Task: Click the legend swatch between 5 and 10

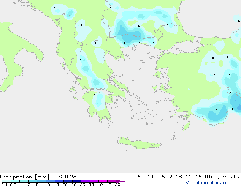Action: pyautogui.click(x=41, y=181)
